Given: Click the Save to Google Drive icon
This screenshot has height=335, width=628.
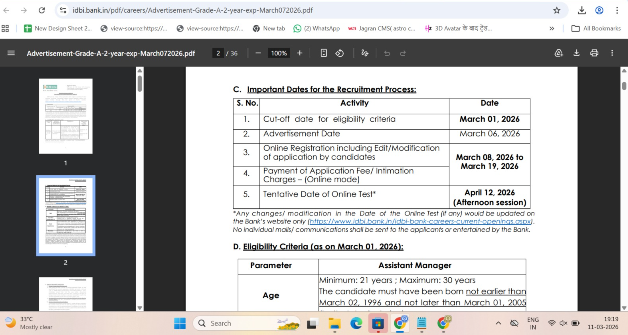Looking at the screenshot, I should [x=559, y=53].
